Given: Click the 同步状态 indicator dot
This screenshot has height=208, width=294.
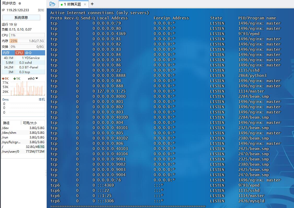Looking at the screenshot, I should click(20, 3).
